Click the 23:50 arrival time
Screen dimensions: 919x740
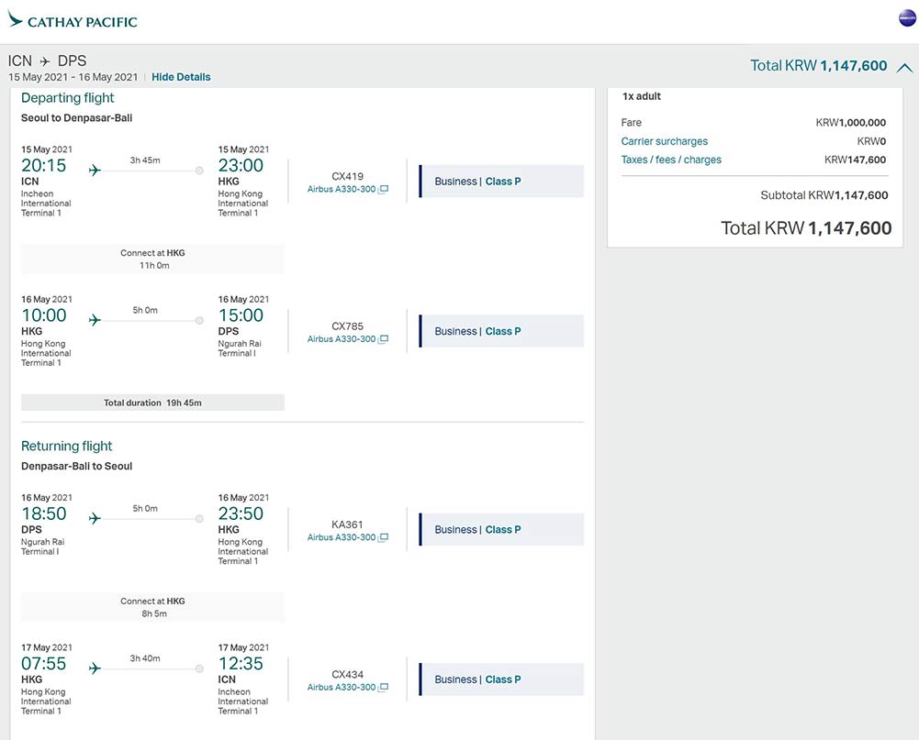click(x=241, y=514)
